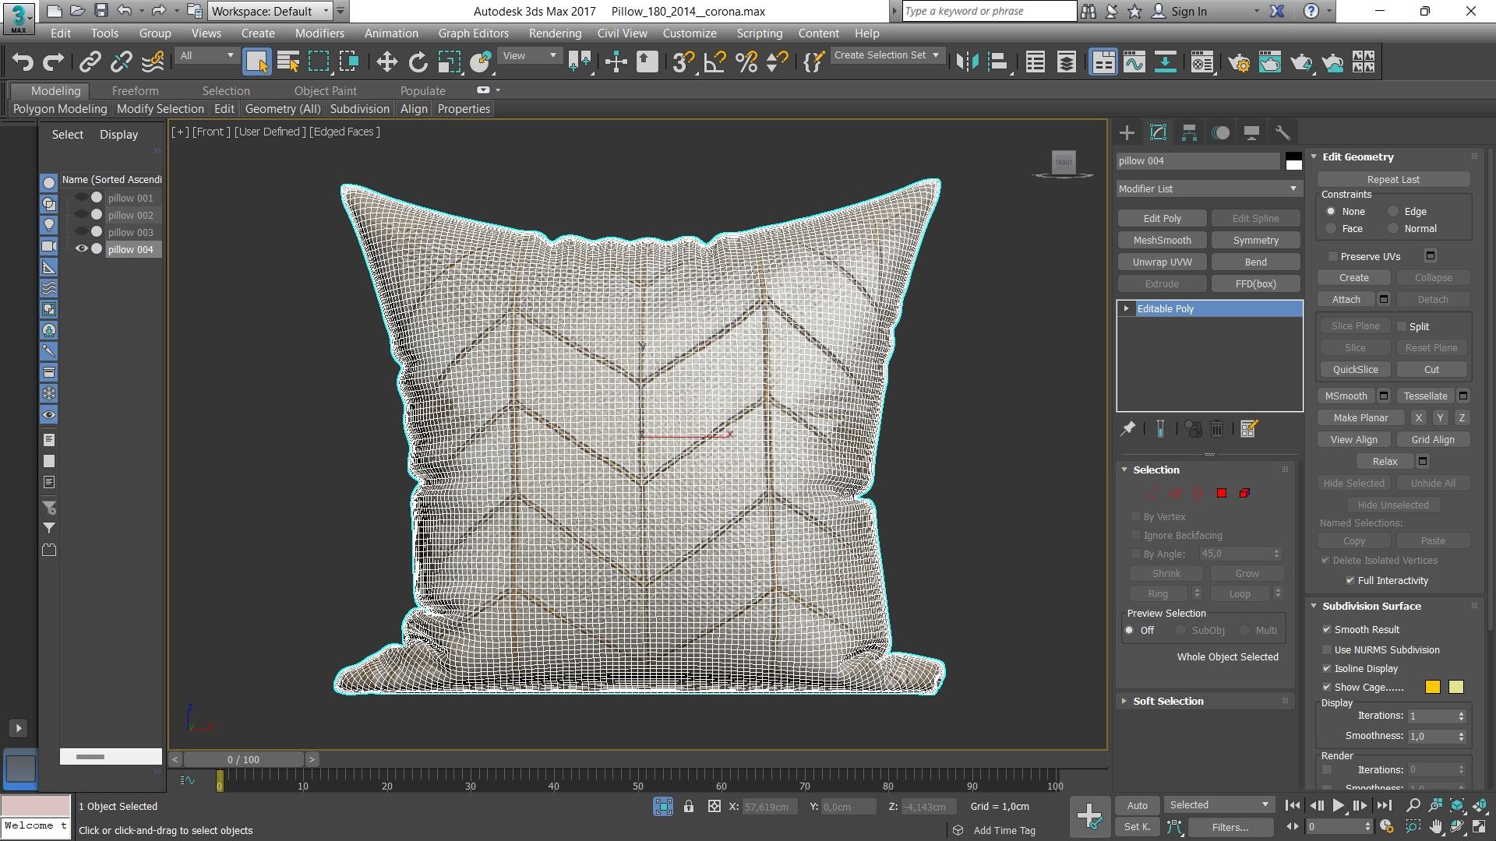Viewport: 1496px width, 841px height.
Task: Toggle the Selection Lock padlock icon
Action: pos(689,807)
